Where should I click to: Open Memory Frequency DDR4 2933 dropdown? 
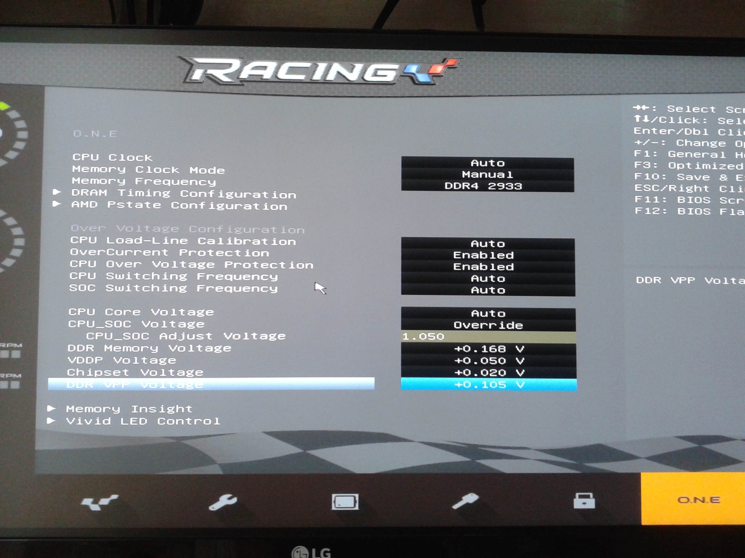coord(484,186)
